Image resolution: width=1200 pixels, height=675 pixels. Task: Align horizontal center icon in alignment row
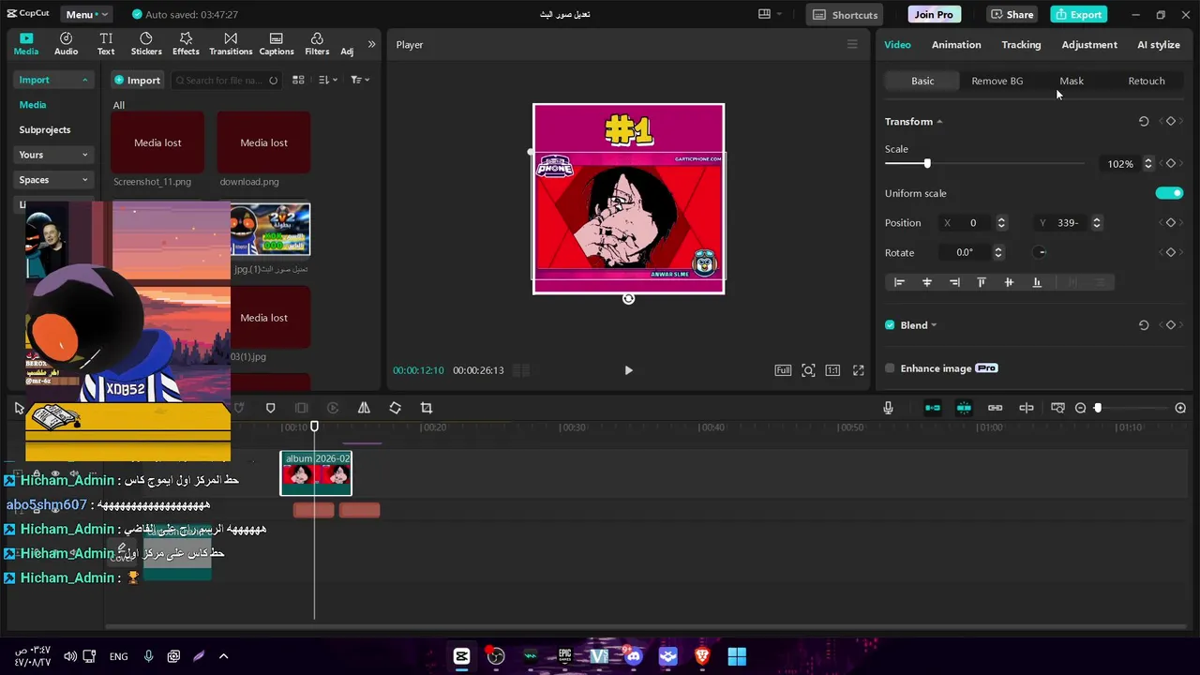[x=927, y=282]
